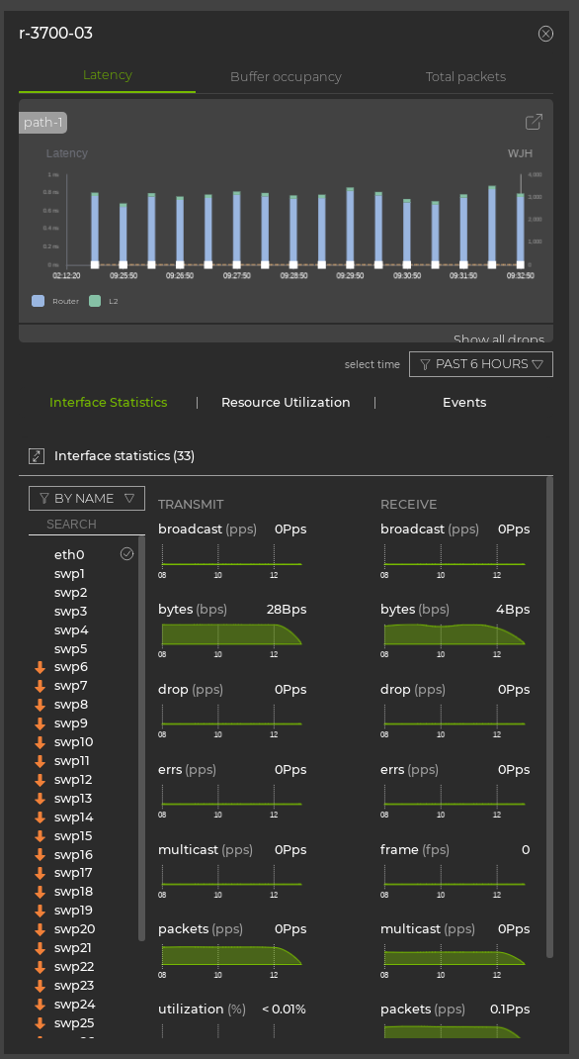Click the SEARCH field in the interface list
Image resolution: width=579 pixels, height=1059 pixels.
86,522
